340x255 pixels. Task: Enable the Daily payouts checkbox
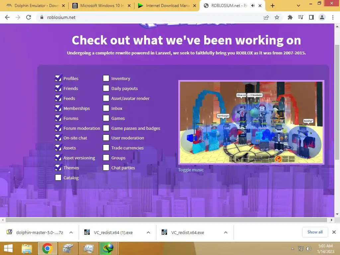pyautogui.click(x=106, y=88)
